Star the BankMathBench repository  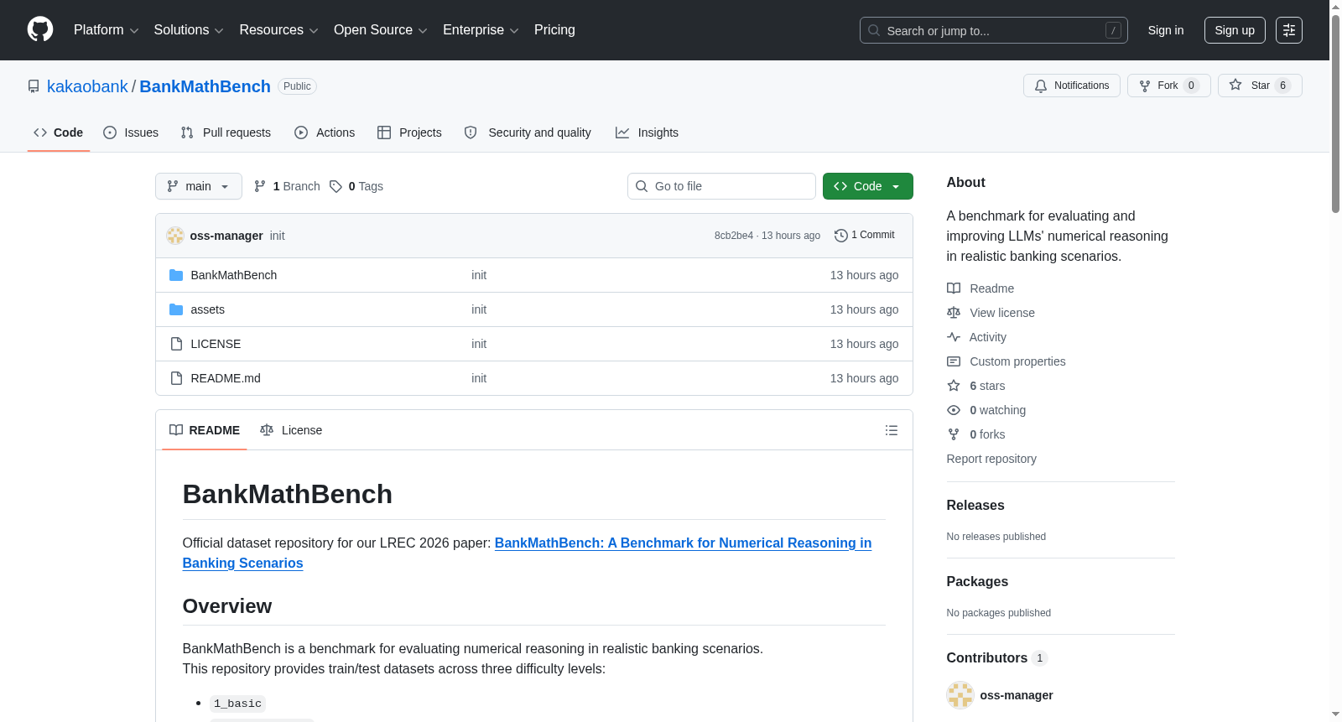coord(1260,86)
